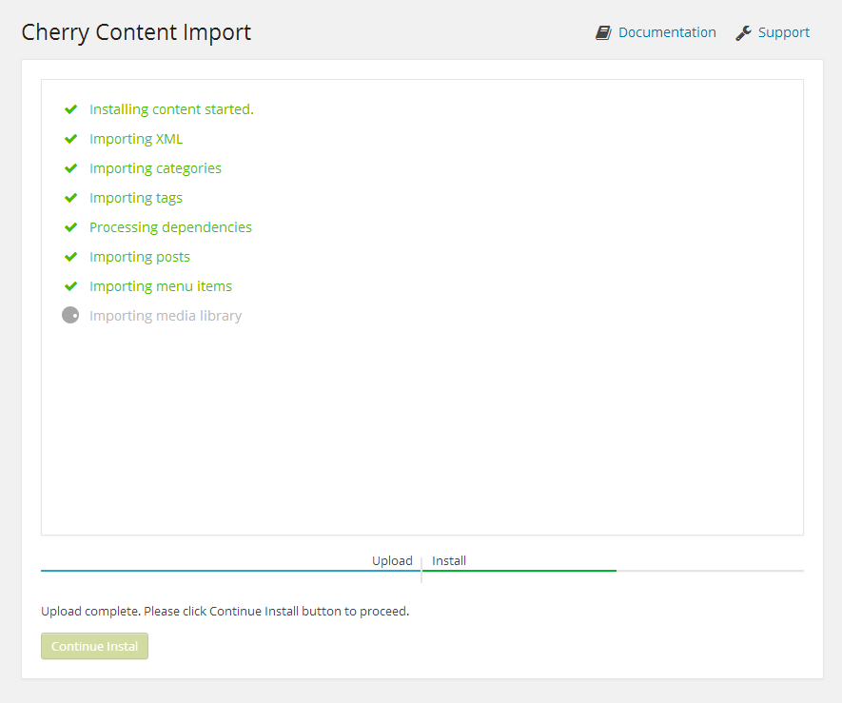Click the Support wrench icon
Viewport: 842px width, 703px height.
coord(743,32)
